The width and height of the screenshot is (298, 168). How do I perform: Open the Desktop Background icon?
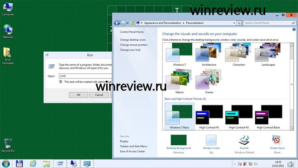[x=178, y=140]
